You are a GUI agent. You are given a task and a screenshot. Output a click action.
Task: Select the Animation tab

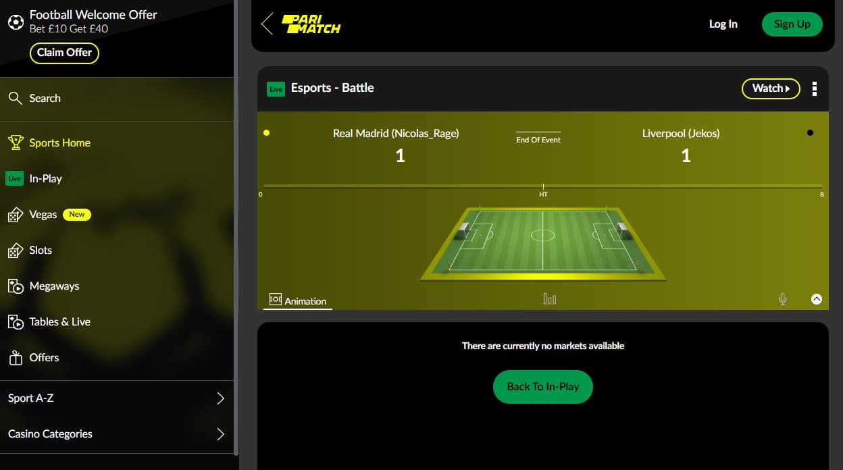coord(298,301)
